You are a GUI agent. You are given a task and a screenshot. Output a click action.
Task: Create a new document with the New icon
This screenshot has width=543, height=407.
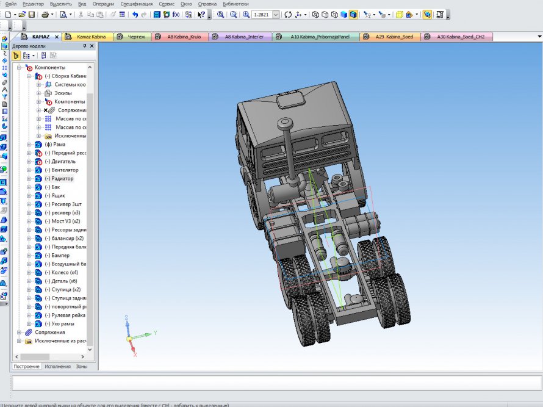click(8, 15)
